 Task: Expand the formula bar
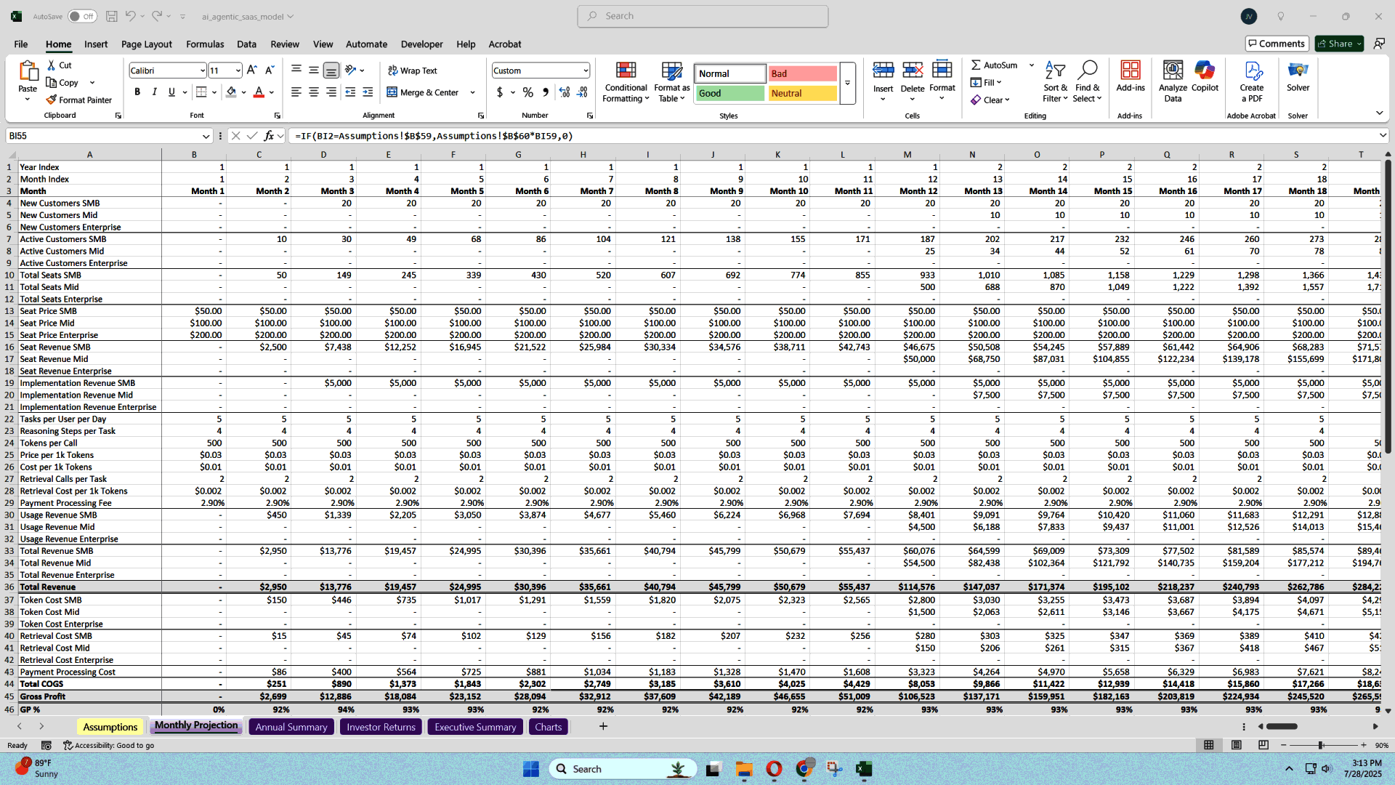pos(1382,136)
